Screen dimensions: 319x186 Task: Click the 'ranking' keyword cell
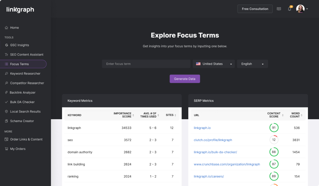[x=73, y=176]
